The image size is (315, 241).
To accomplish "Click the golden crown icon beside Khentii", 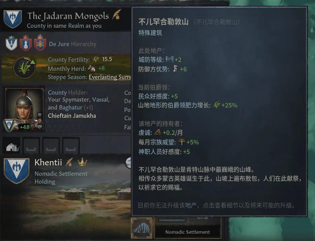I will pos(82,162).
